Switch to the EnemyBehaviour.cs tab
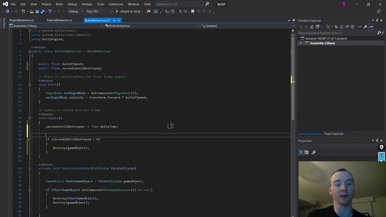Image resolution: width=386 pixels, height=217 pixels. (60, 20)
